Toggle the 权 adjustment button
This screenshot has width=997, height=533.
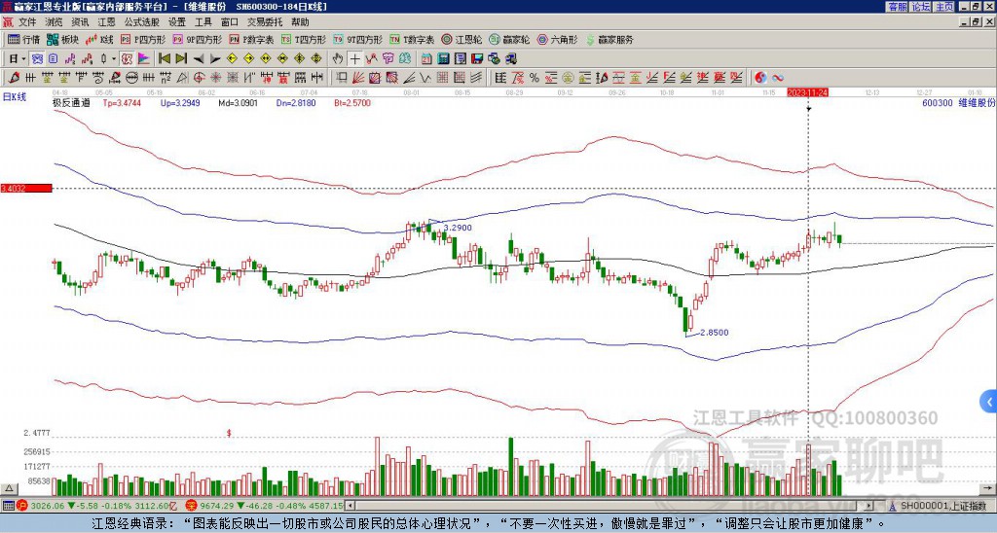point(127,59)
